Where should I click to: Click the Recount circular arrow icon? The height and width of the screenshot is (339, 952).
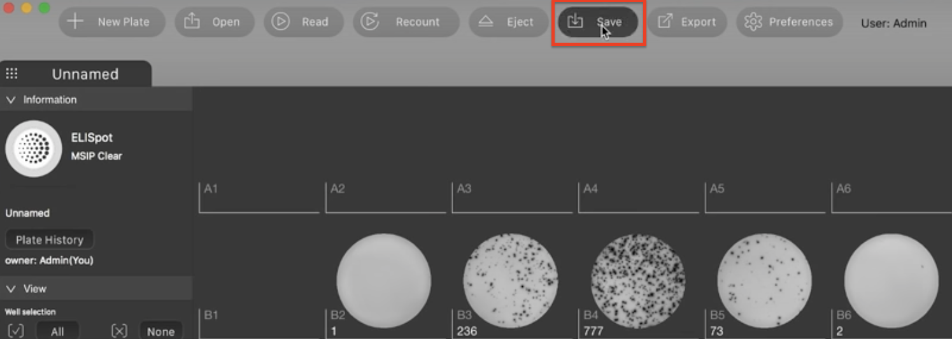(x=369, y=22)
